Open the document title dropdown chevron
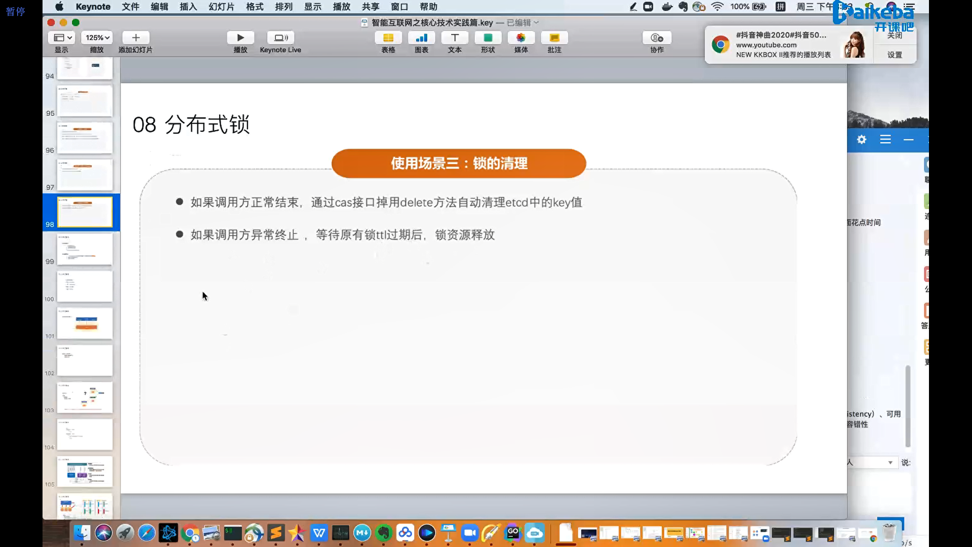Viewport: 972px width, 547px height. [x=537, y=23]
